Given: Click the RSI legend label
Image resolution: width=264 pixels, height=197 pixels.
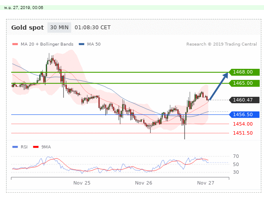Looking at the screenshot, I should [x=24, y=147].
